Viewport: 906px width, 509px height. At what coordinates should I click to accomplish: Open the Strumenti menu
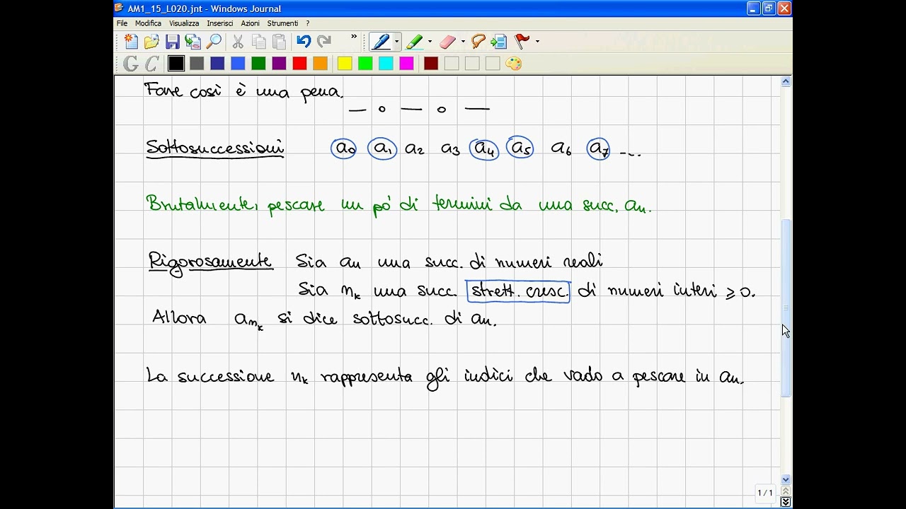[282, 23]
